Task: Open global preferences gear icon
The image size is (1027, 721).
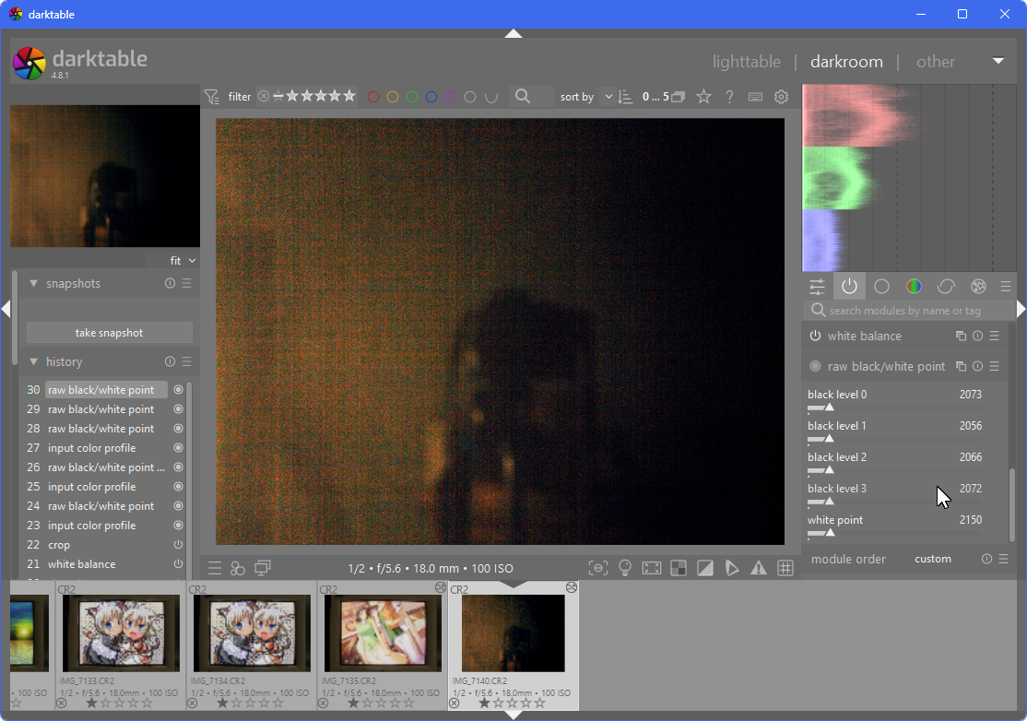Action: (x=781, y=97)
